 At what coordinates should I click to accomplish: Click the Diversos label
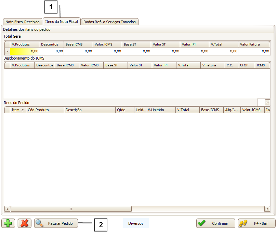pos(136,223)
